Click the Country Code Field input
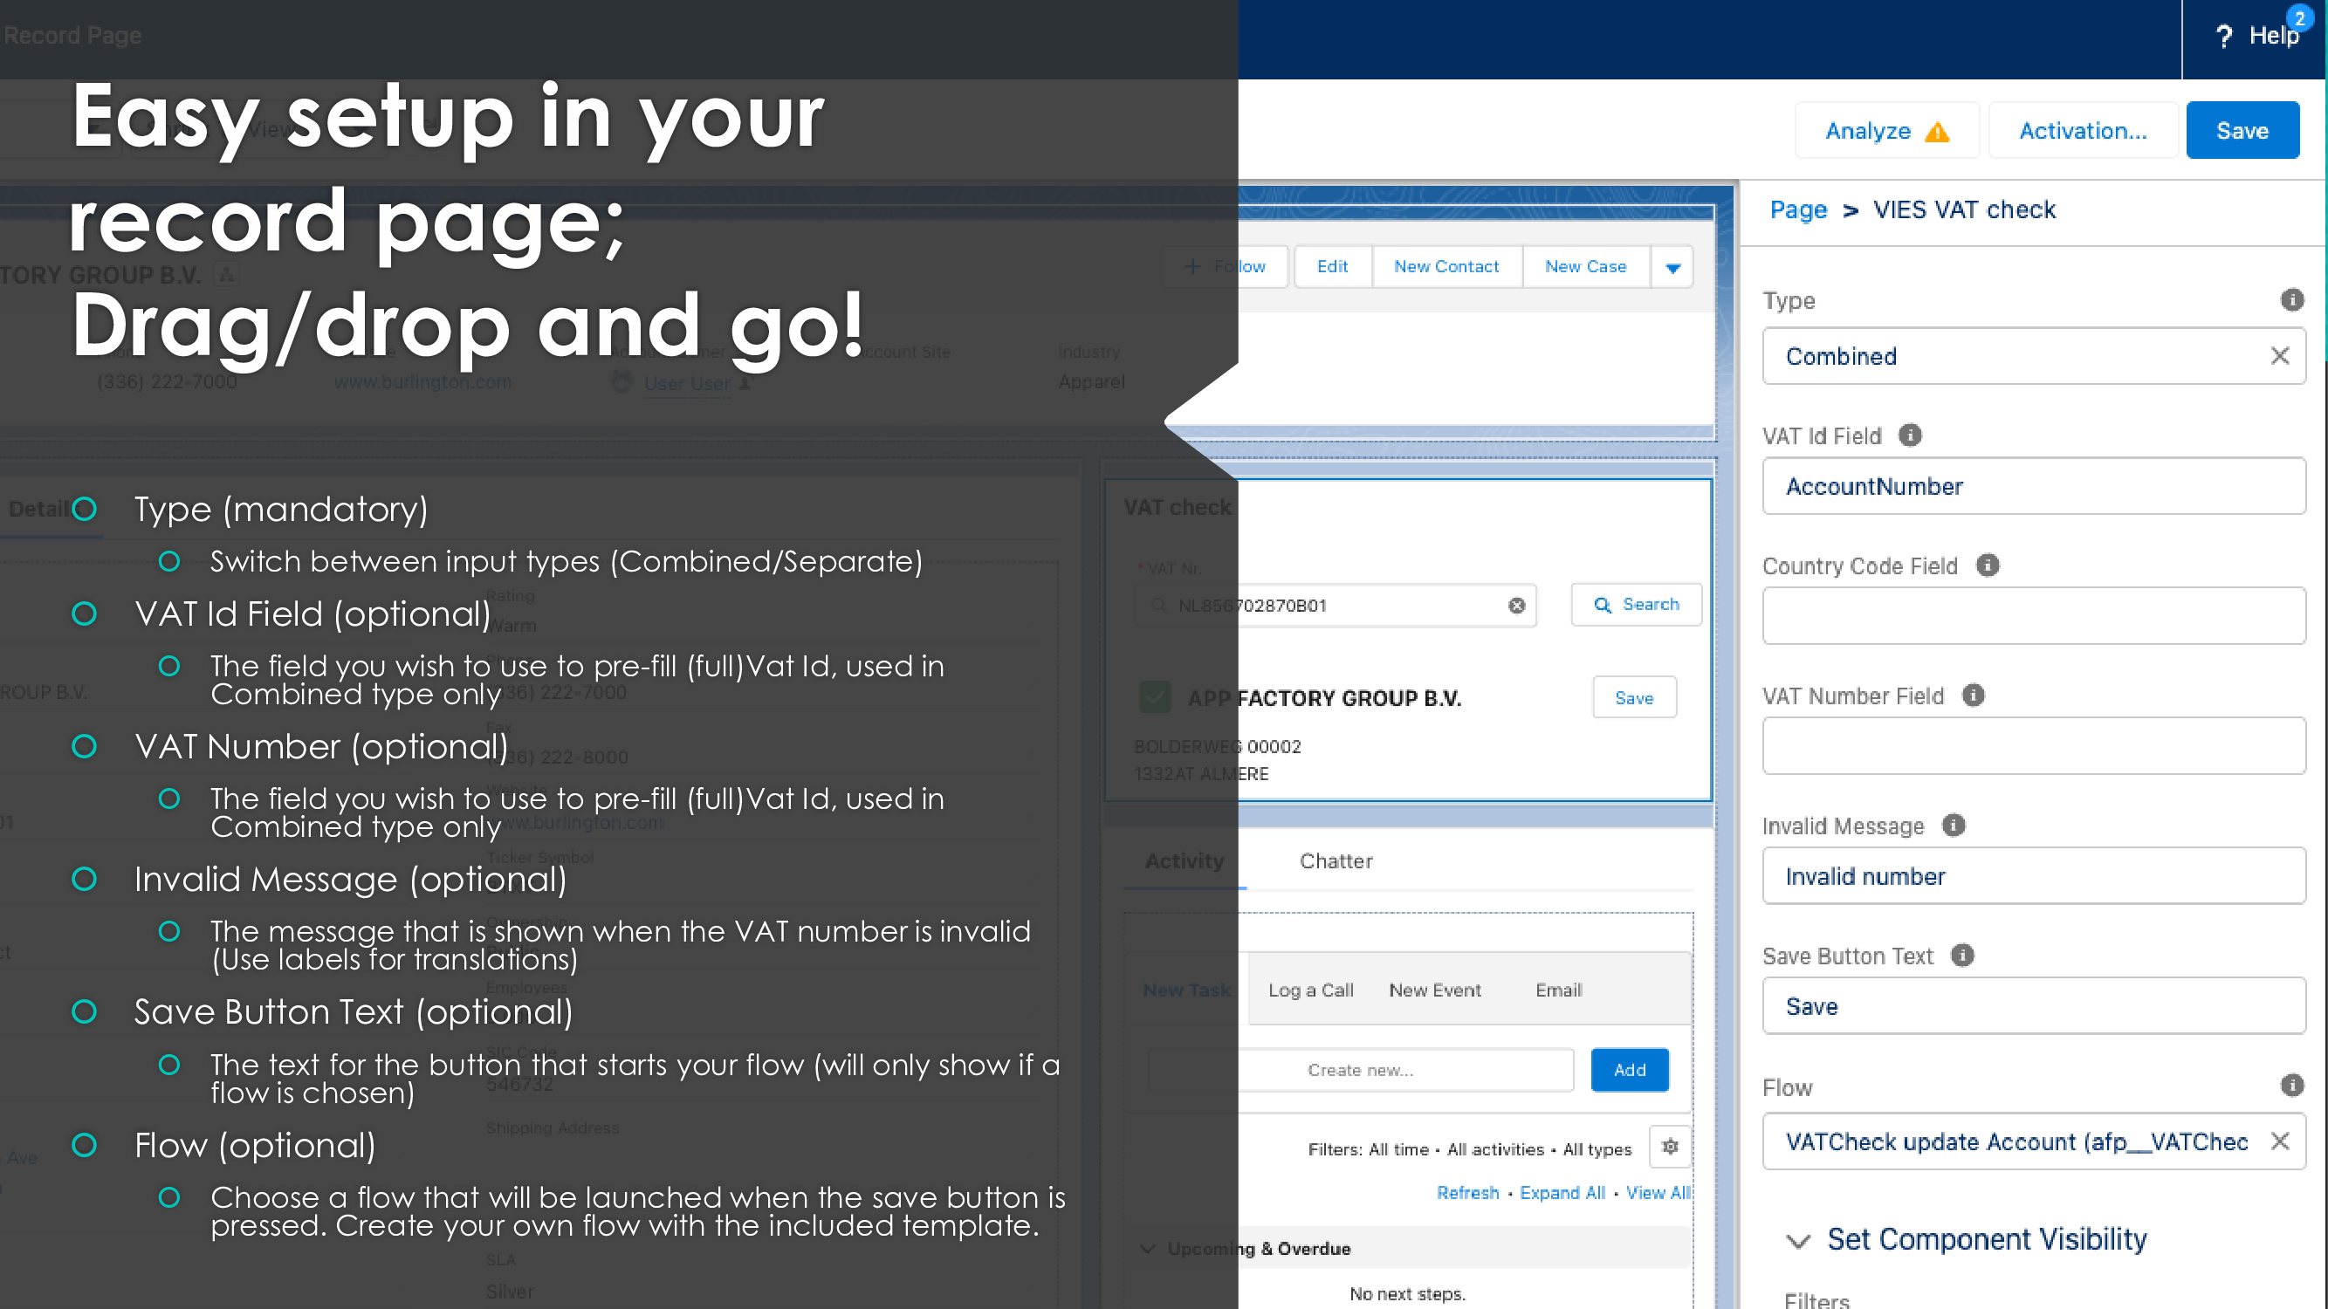Image resolution: width=2328 pixels, height=1309 pixels. [x=2033, y=616]
